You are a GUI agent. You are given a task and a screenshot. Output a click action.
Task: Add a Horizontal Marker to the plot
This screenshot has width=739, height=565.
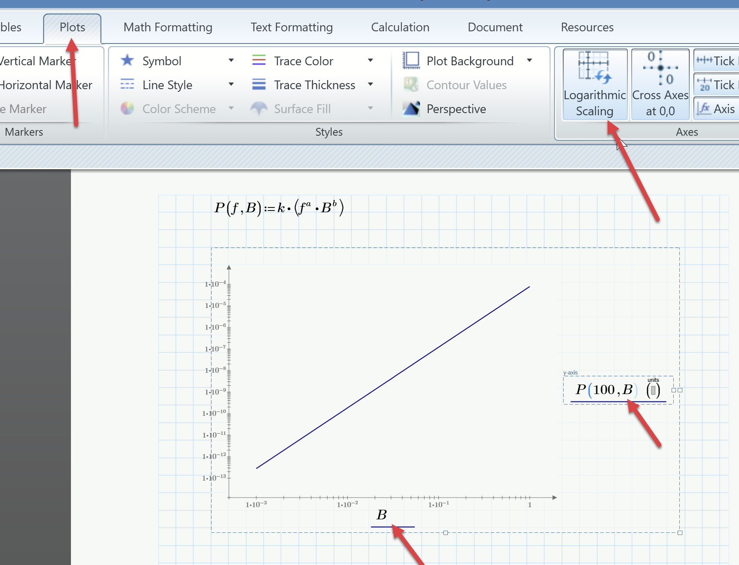pos(46,85)
